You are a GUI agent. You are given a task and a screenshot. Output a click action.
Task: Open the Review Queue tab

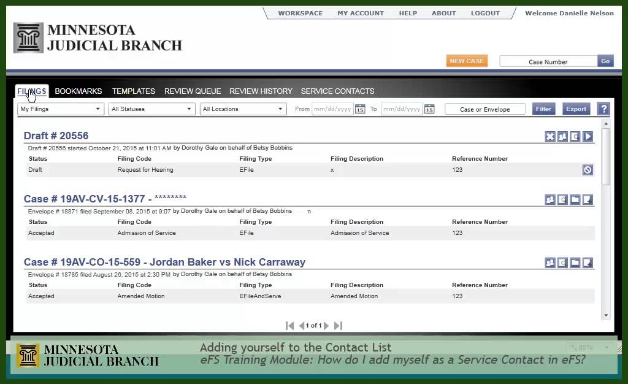click(x=193, y=91)
